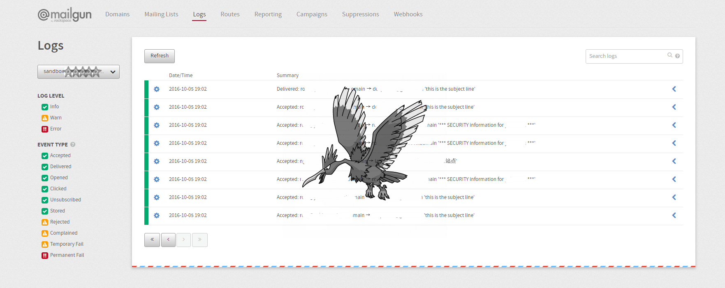
Task: Click the EVENT TYPE heading
Action: (53, 145)
